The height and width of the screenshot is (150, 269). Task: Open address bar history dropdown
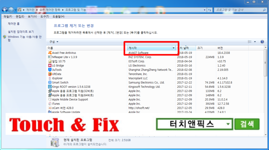tap(205, 10)
